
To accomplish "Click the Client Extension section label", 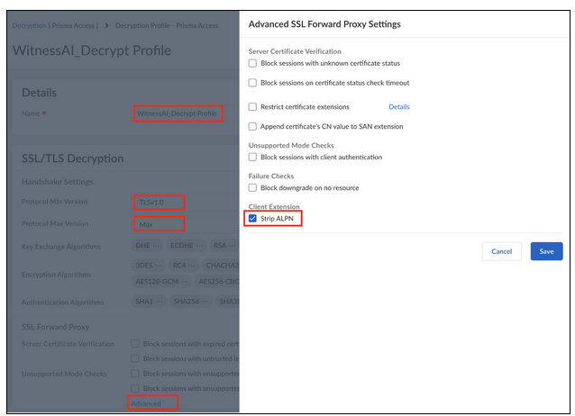I will click(x=274, y=206).
